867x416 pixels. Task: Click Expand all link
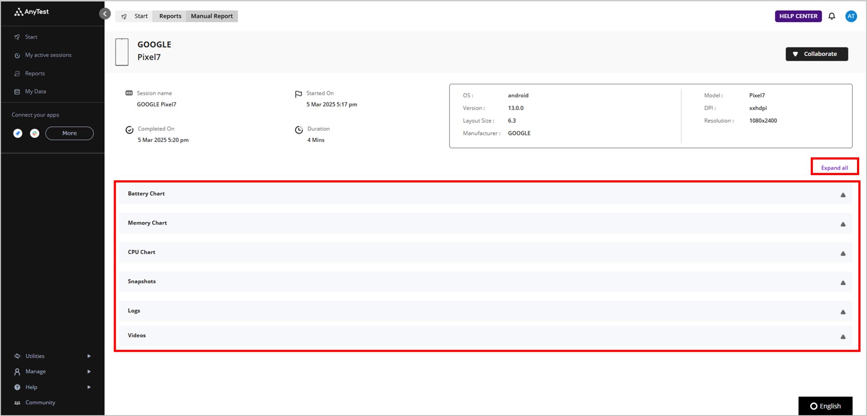coord(834,168)
